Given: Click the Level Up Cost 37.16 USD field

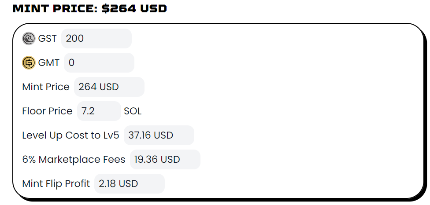Looking at the screenshot, I should pos(159,135).
